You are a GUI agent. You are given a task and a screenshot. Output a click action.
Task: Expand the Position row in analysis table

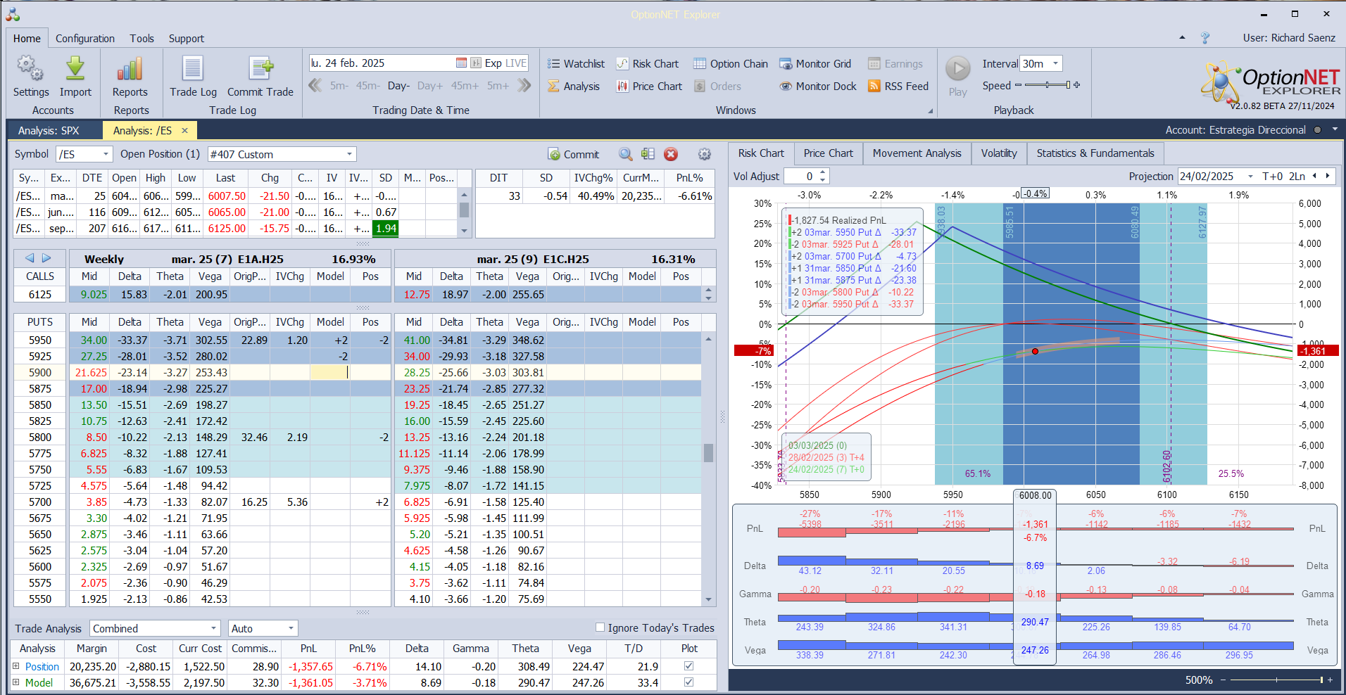(16, 666)
